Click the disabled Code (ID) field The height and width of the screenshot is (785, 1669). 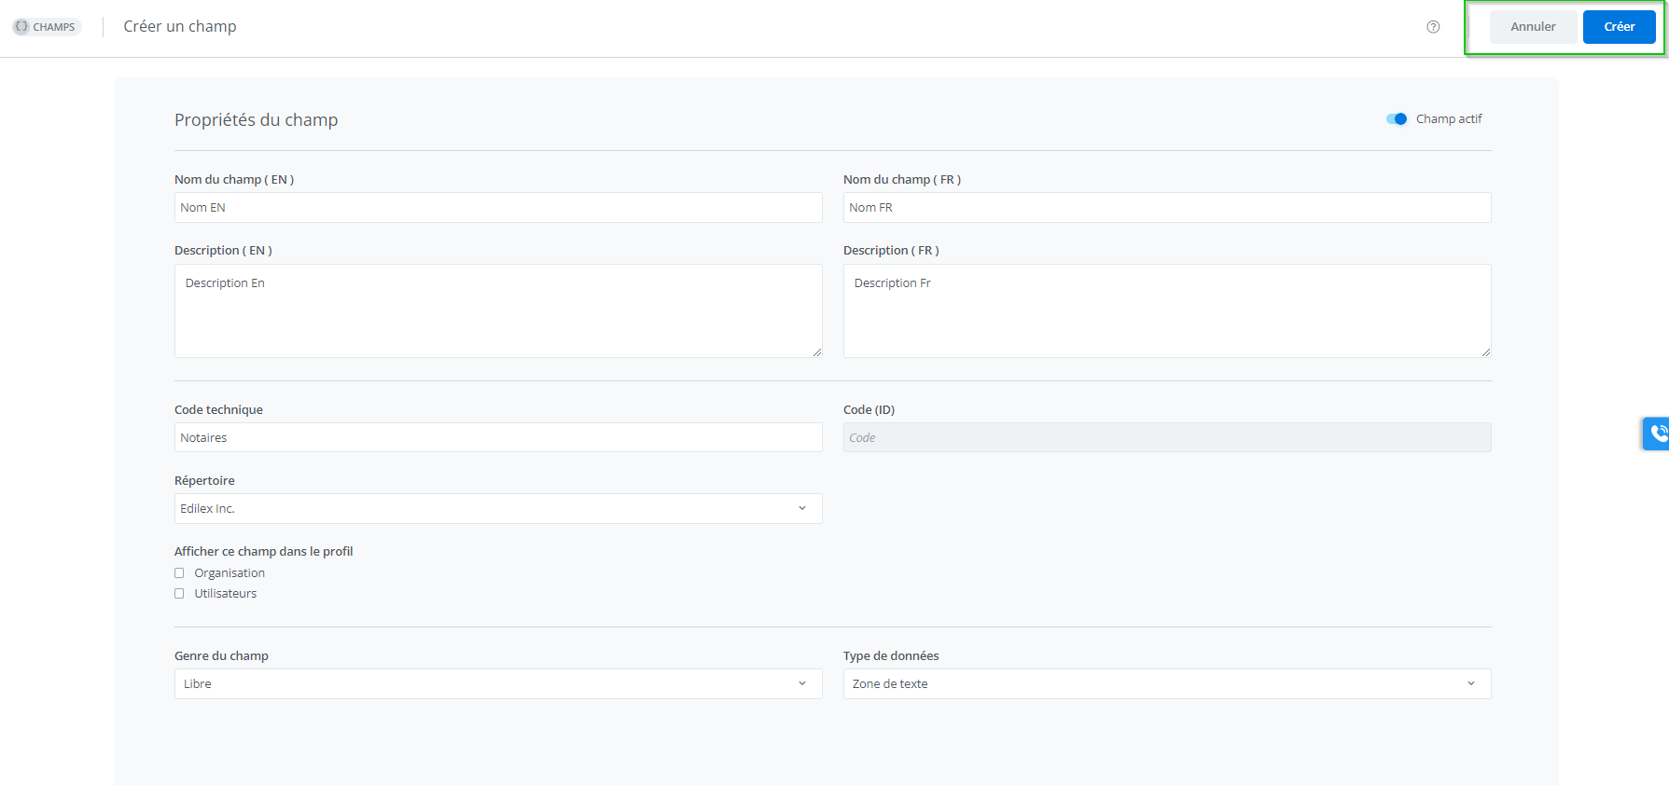click(1166, 438)
